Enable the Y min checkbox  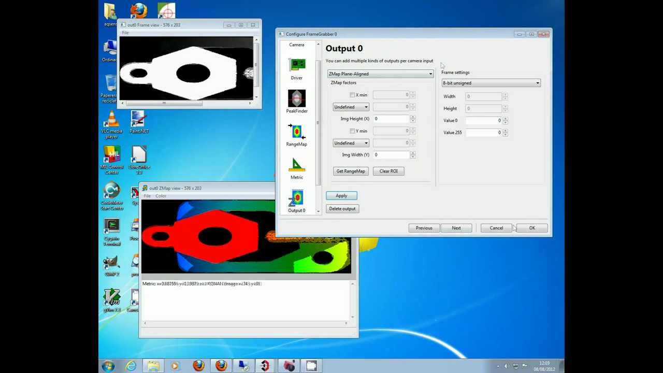pyautogui.click(x=352, y=131)
